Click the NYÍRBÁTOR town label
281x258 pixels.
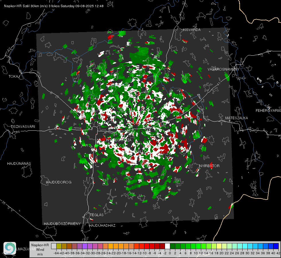(x=209, y=166)
